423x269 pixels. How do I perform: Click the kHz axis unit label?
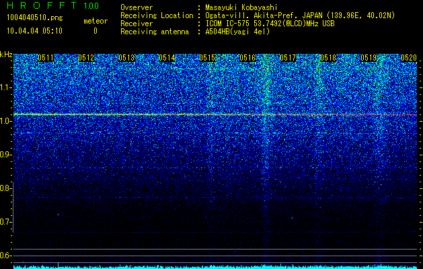[x=6, y=54]
